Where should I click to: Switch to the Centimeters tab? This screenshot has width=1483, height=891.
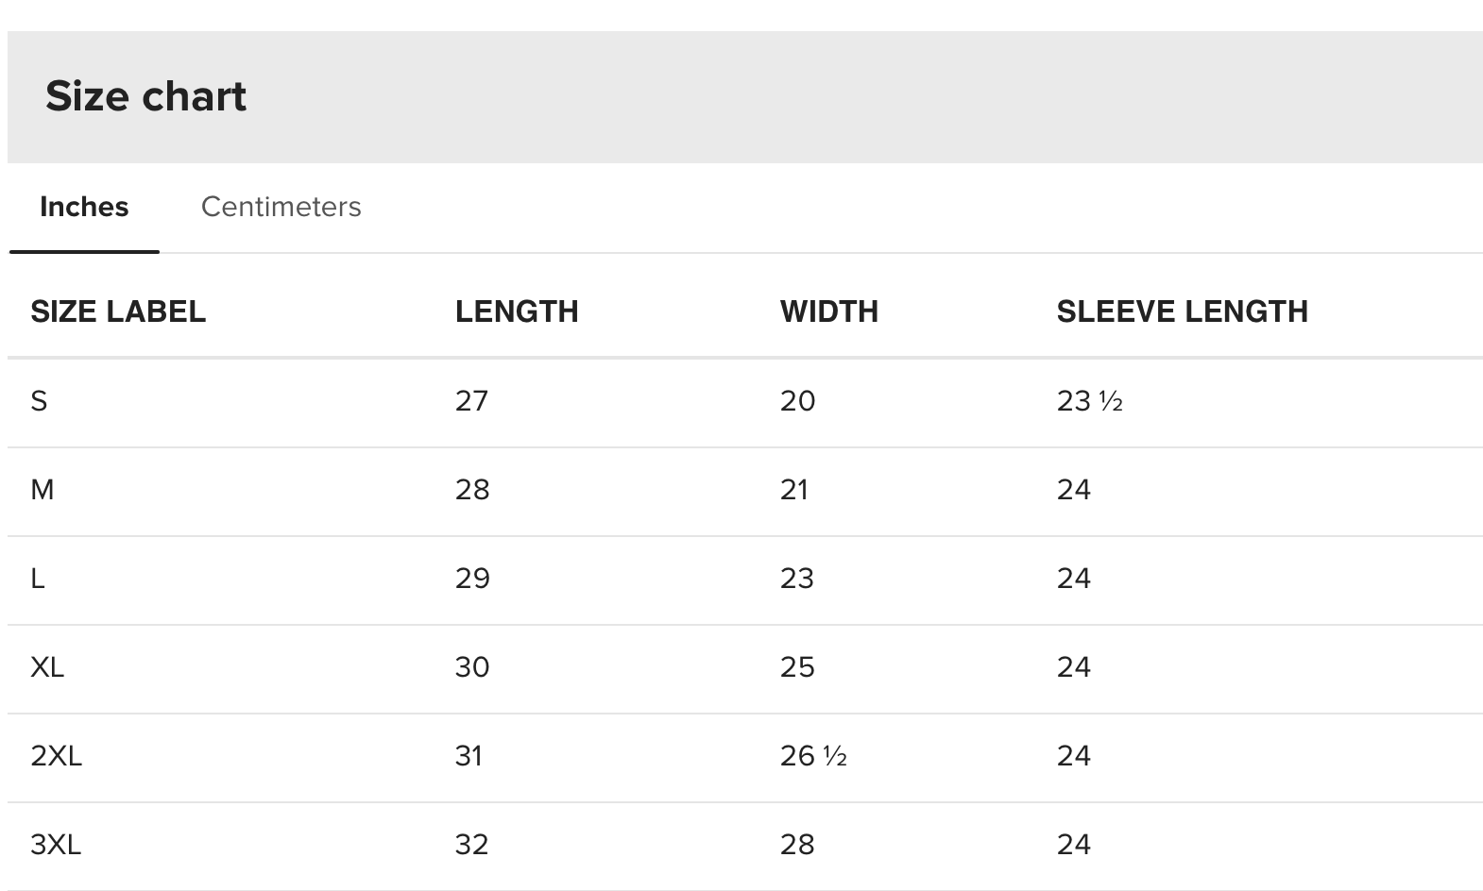(x=281, y=207)
